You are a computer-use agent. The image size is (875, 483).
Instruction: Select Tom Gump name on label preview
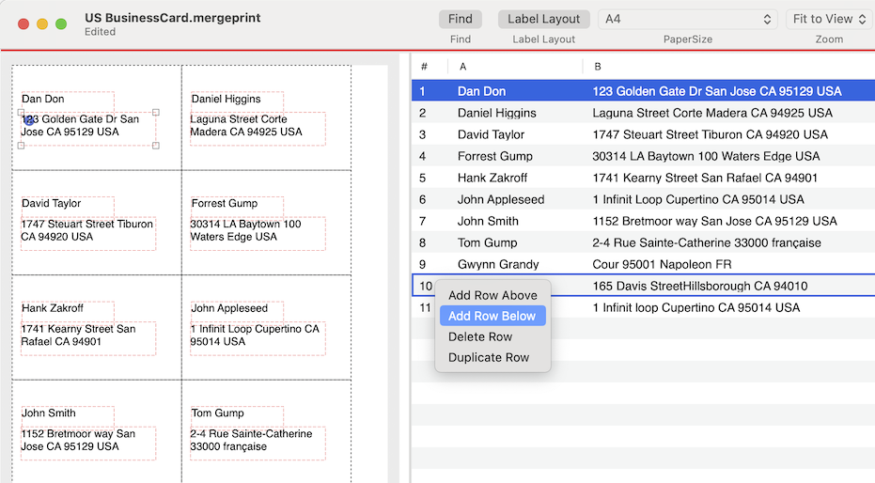(237, 416)
